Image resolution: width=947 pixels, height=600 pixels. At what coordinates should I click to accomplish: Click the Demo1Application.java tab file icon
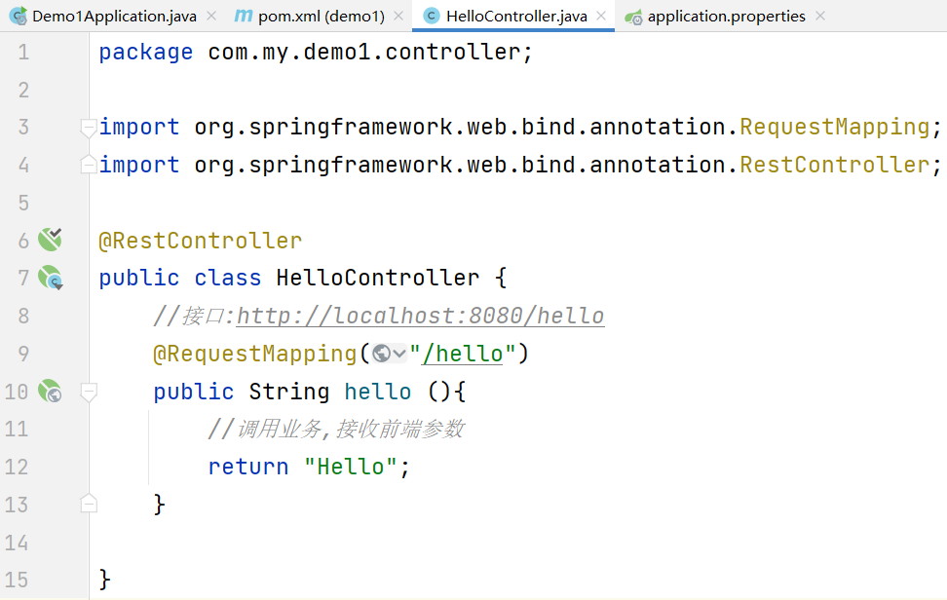click(19, 17)
